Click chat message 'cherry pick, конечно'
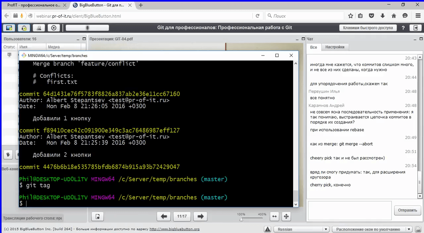The width and height of the screenshot is (424, 233). [330, 185]
